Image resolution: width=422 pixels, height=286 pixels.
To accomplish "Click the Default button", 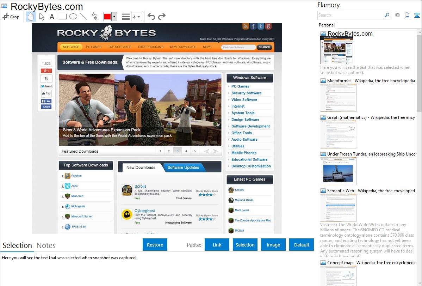I will tap(302, 245).
